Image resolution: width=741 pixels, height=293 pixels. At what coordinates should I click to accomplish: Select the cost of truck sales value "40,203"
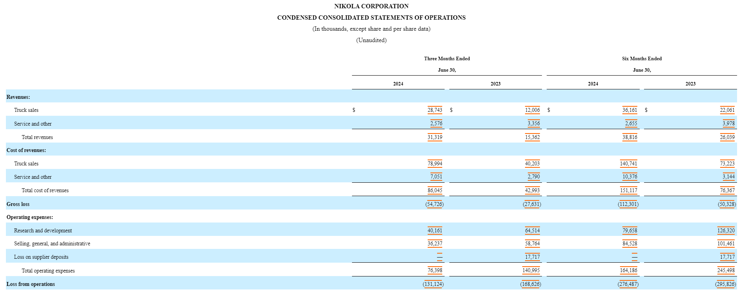pos(532,164)
